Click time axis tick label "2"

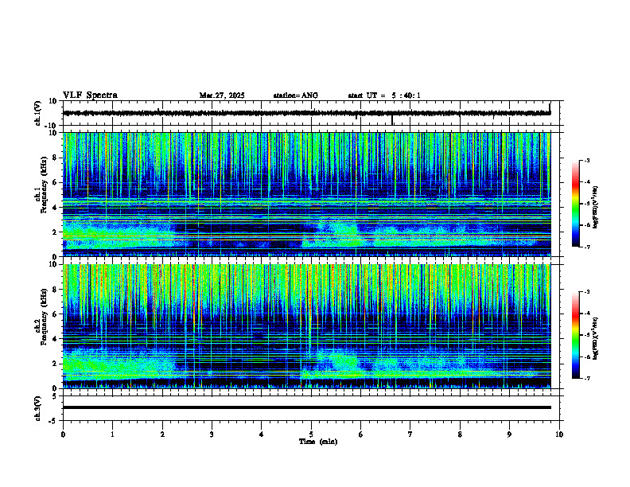162,434
